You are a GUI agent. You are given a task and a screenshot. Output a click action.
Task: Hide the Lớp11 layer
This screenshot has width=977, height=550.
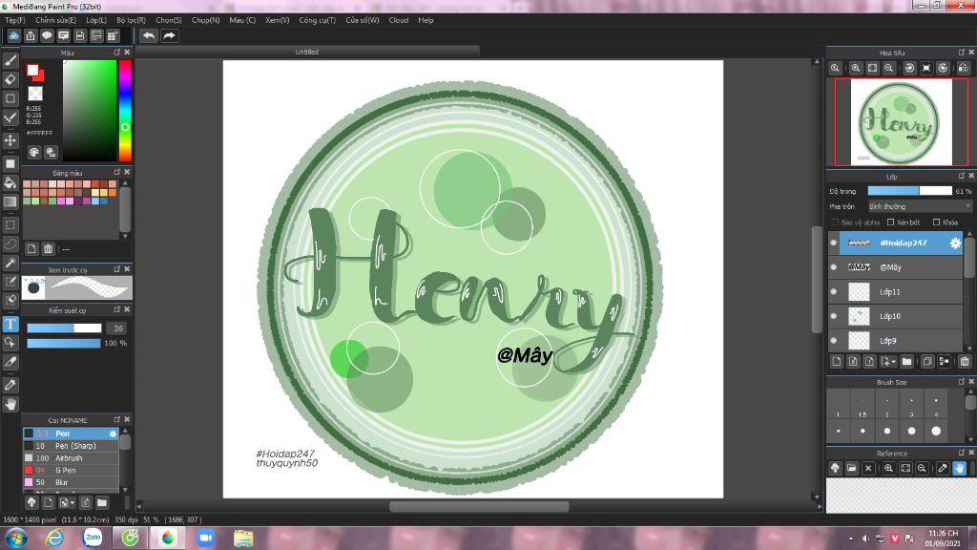[834, 292]
